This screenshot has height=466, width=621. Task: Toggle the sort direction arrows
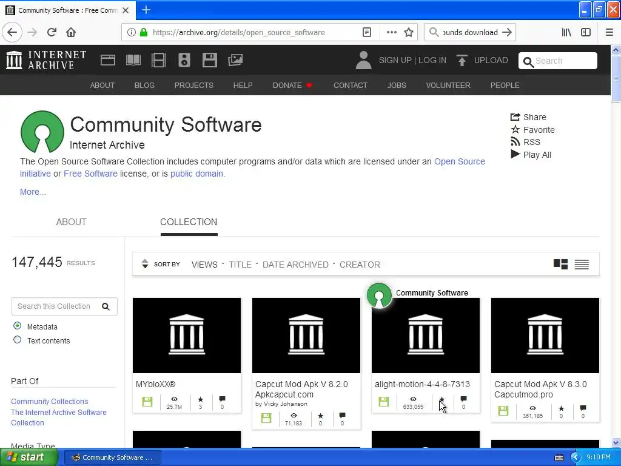coord(145,264)
